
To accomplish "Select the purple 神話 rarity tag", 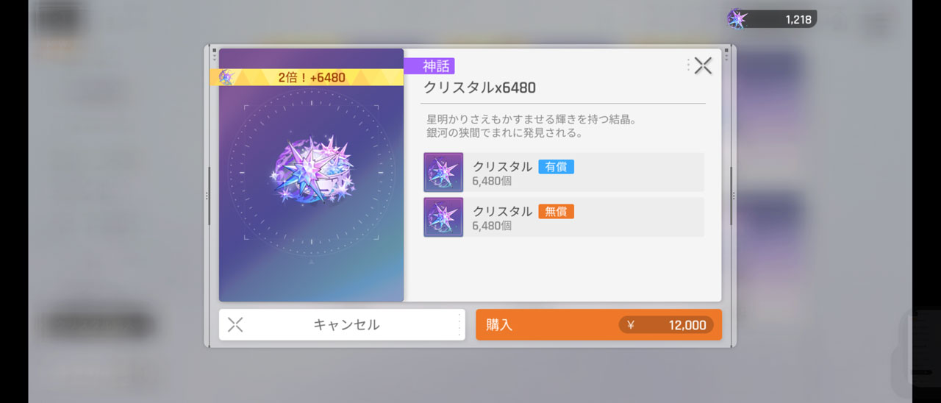I will coord(429,66).
